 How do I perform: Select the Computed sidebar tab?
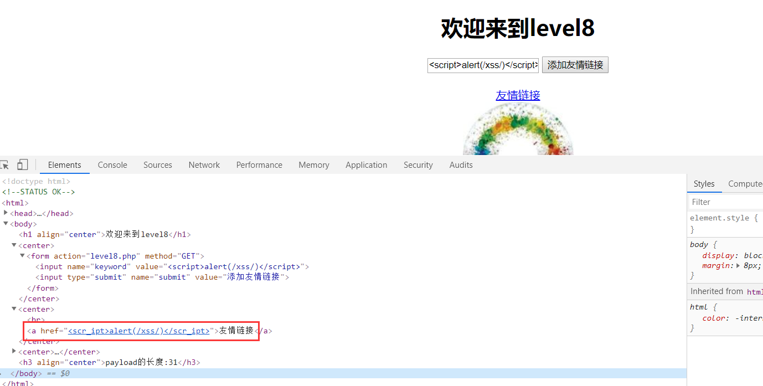[x=745, y=184]
